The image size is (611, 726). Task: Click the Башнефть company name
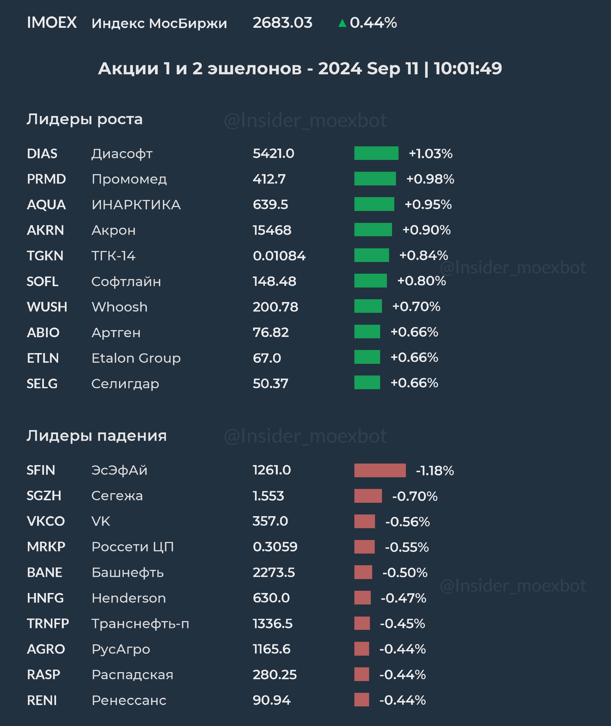(127, 572)
